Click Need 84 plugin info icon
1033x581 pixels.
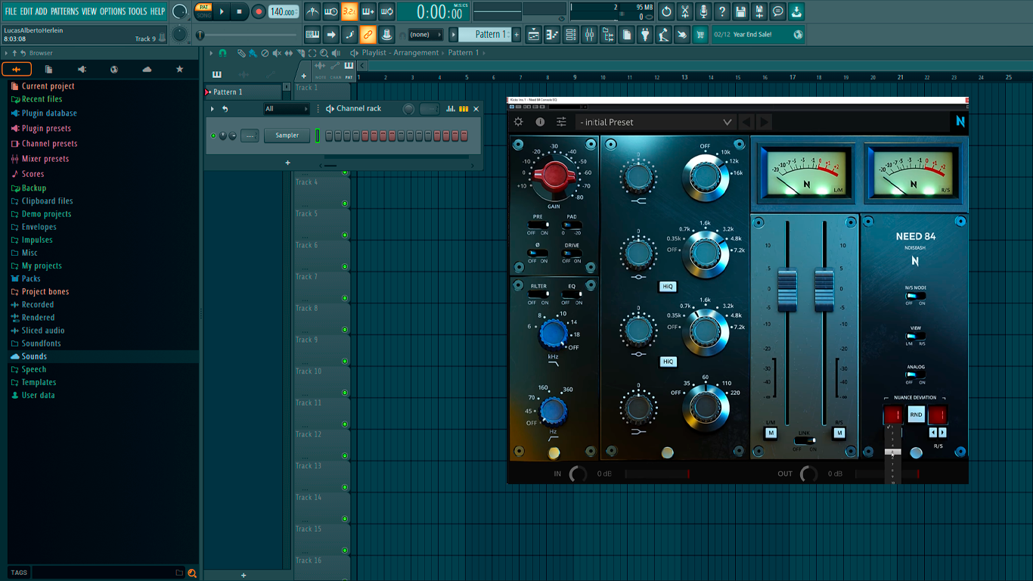(x=540, y=122)
